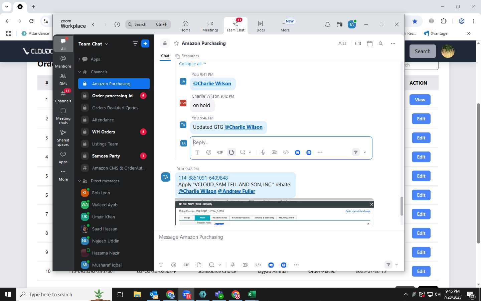Screen dimensions: 481x301
Task: Record video message in reply box
Action: coord(275,152)
